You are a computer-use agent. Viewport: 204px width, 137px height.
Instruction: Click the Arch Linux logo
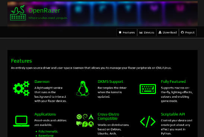[x=91, y=117]
